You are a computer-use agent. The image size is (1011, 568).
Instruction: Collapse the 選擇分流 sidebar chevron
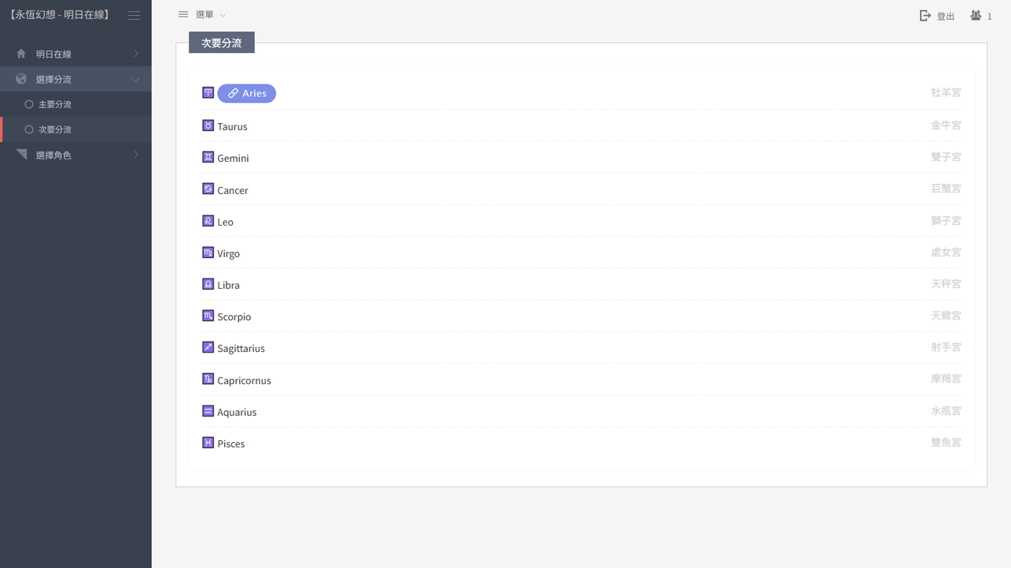coord(136,80)
